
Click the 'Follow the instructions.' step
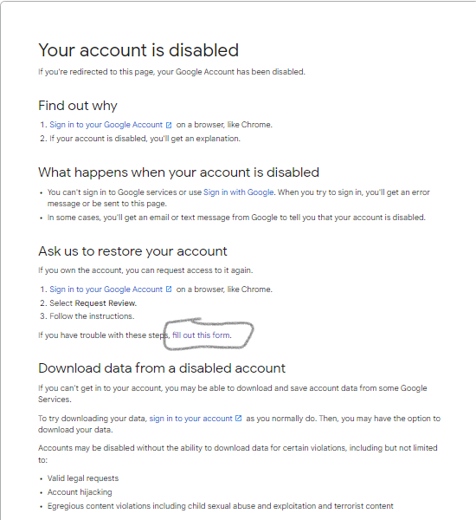coord(92,316)
